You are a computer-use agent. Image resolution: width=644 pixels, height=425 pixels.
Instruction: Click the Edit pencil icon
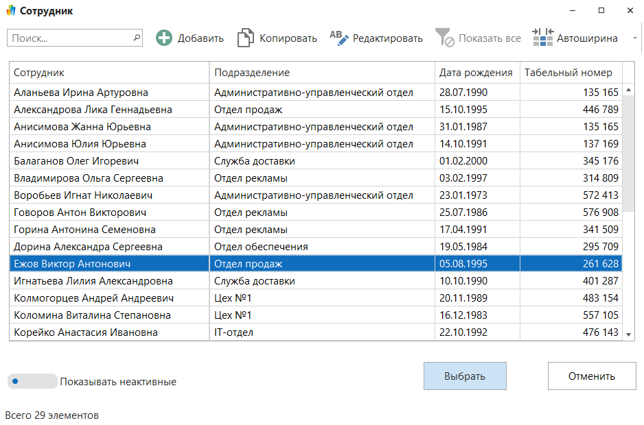coord(339,38)
